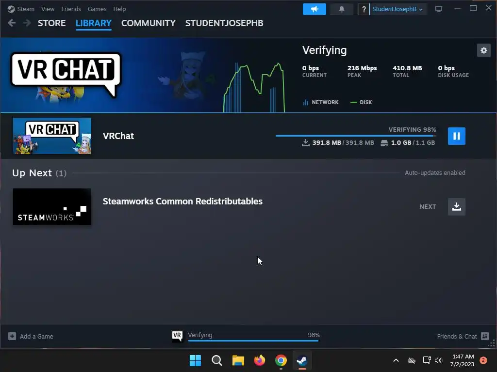Click the red notification count badge
Viewport: 497px width, 372px height.
click(483, 360)
